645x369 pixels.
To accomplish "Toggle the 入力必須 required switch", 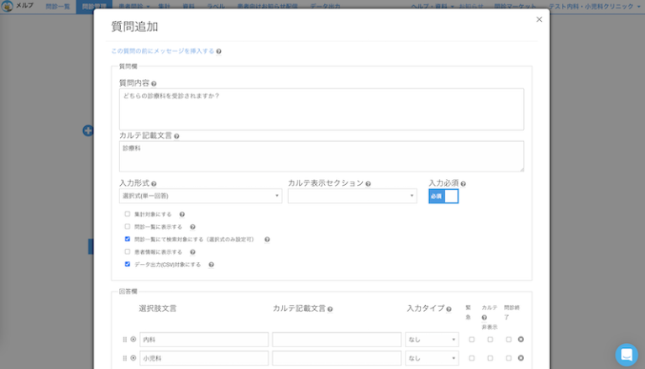I will (x=443, y=196).
